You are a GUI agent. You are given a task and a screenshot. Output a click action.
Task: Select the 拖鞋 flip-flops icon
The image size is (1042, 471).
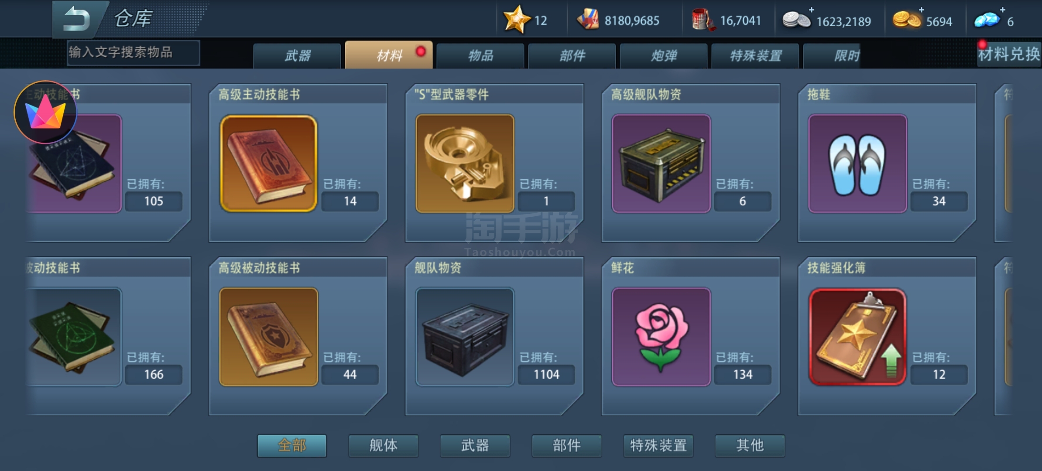pos(857,164)
